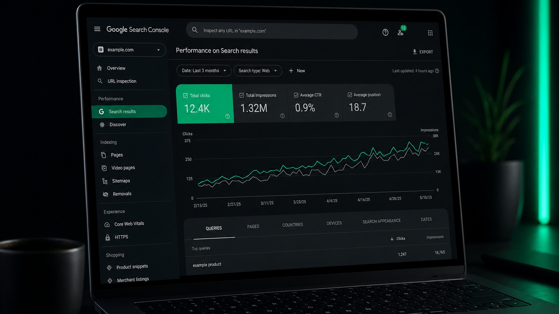Open the Google apps grid icon
The height and width of the screenshot is (314, 559).
coord(430,33)
